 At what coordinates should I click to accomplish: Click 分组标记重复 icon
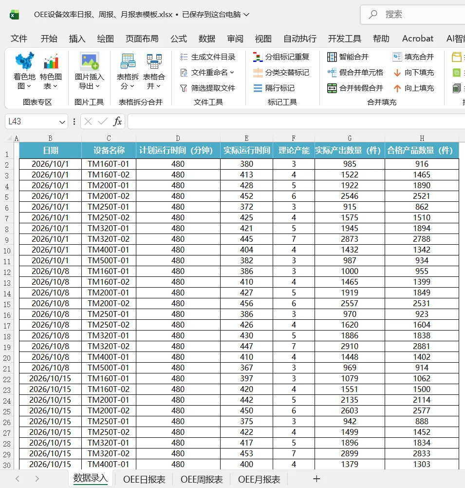[x=258, y=57]
